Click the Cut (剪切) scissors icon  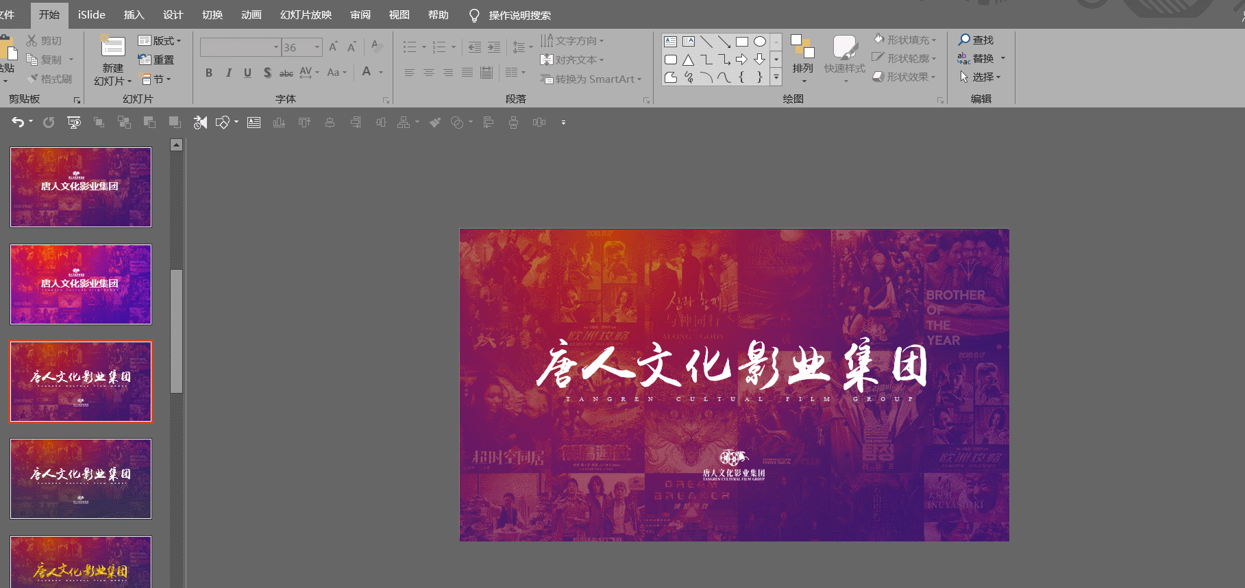32,41
